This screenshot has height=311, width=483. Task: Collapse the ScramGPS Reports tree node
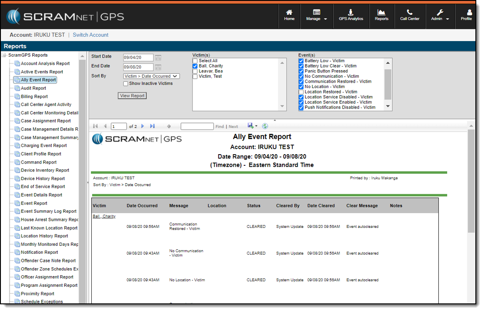tap(4, 55)
